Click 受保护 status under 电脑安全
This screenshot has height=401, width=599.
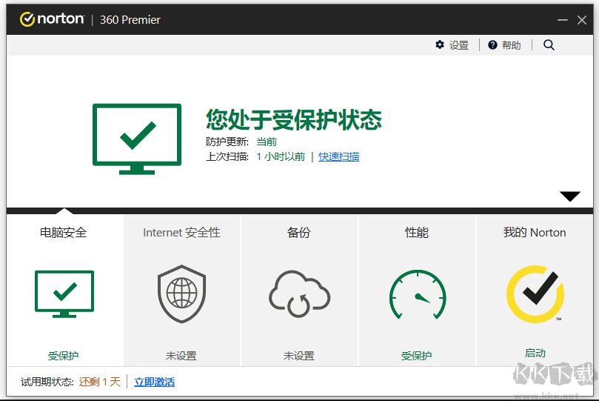tap(64, 356)
